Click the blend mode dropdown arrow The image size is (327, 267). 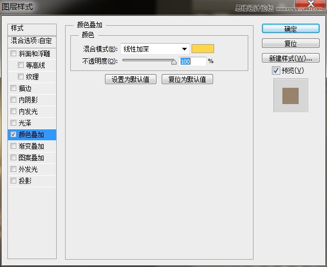184,49
